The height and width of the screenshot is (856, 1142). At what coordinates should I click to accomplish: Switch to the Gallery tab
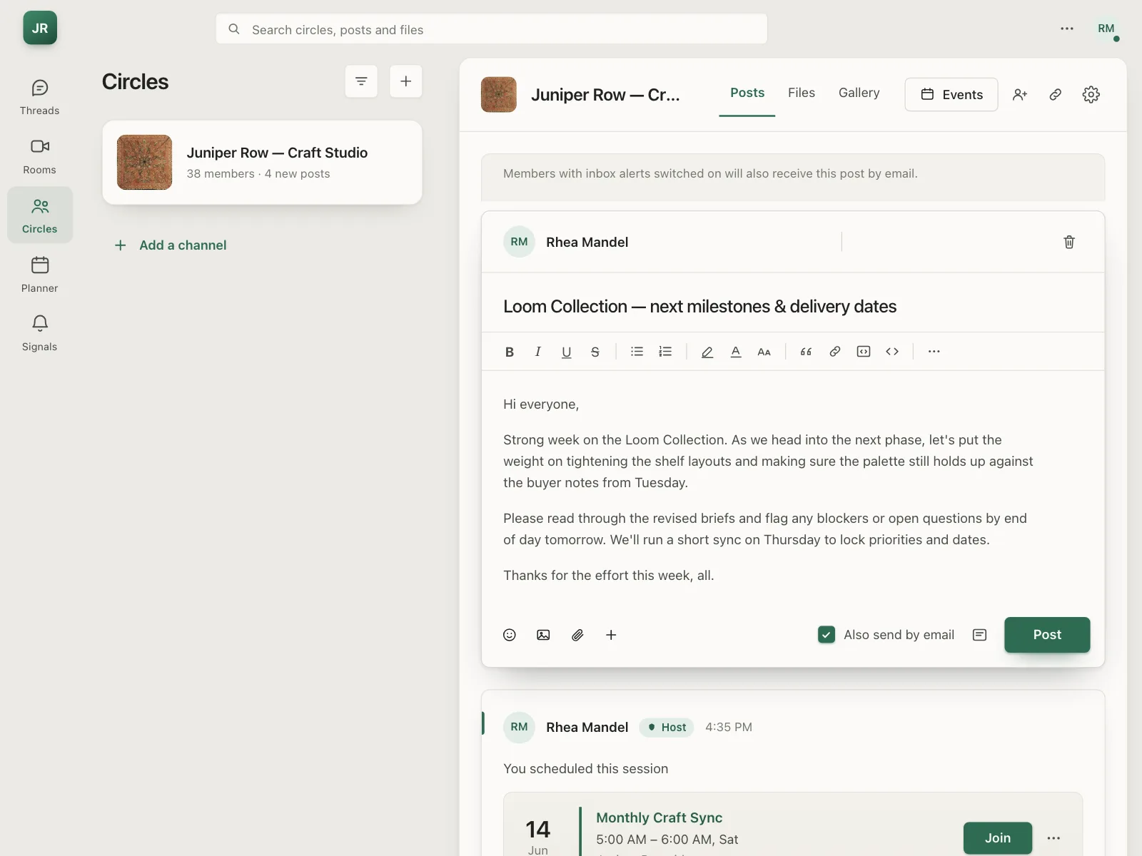click(859, 93)
